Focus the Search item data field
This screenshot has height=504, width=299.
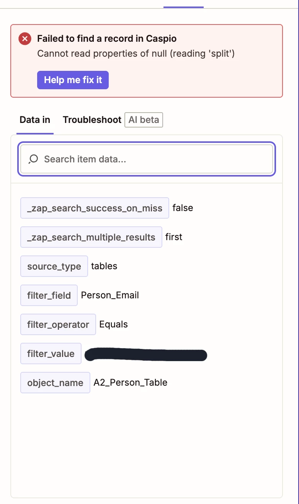[x=147, y=159]
